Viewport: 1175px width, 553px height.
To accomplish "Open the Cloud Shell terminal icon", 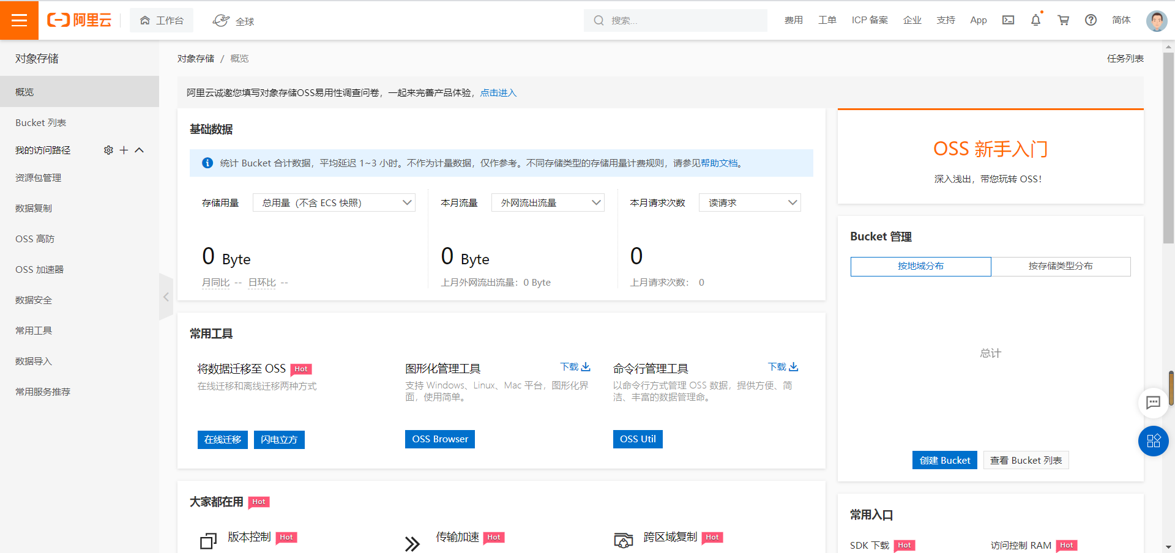I will [x=1008, y=20].
